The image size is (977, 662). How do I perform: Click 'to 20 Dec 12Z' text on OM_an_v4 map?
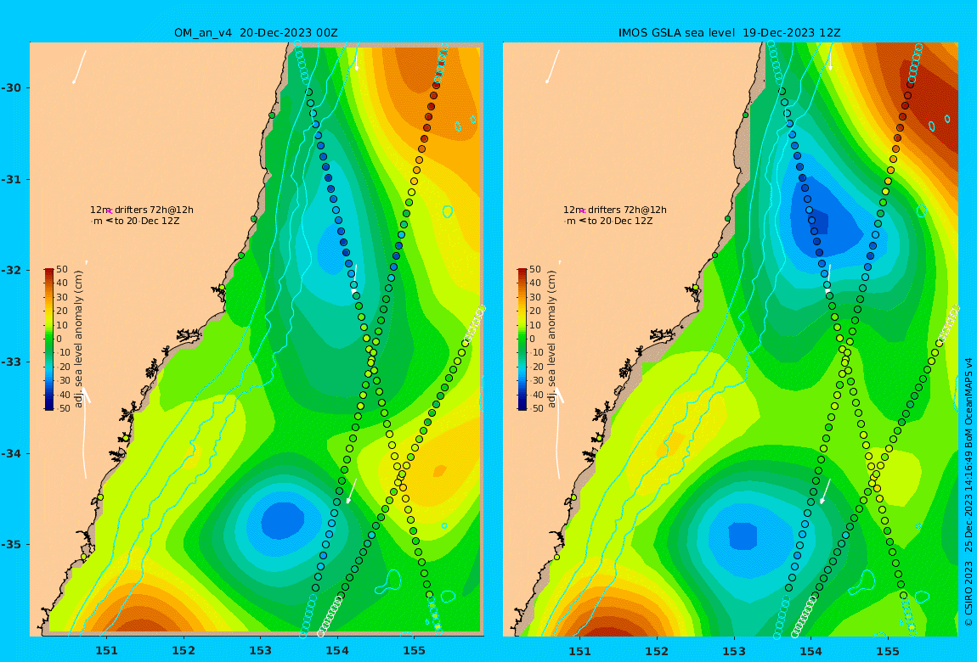click(147, 221)
